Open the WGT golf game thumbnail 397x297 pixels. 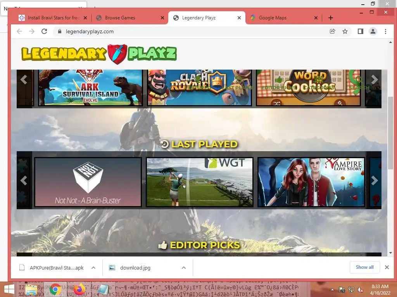(x=200, y=182)
